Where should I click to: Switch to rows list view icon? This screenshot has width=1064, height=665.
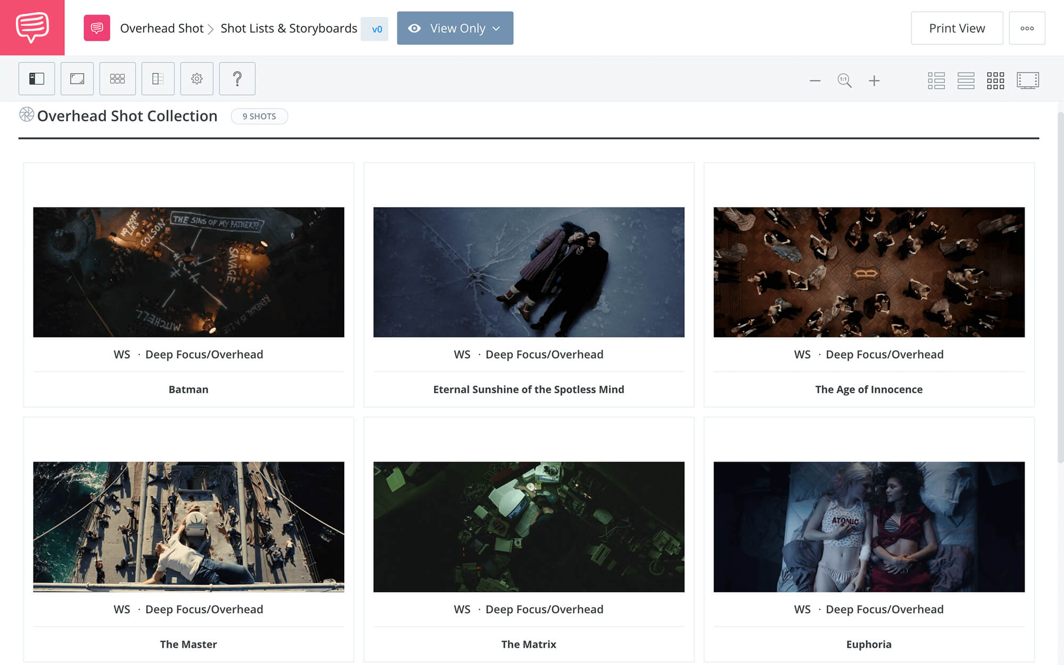coord(966,81)
